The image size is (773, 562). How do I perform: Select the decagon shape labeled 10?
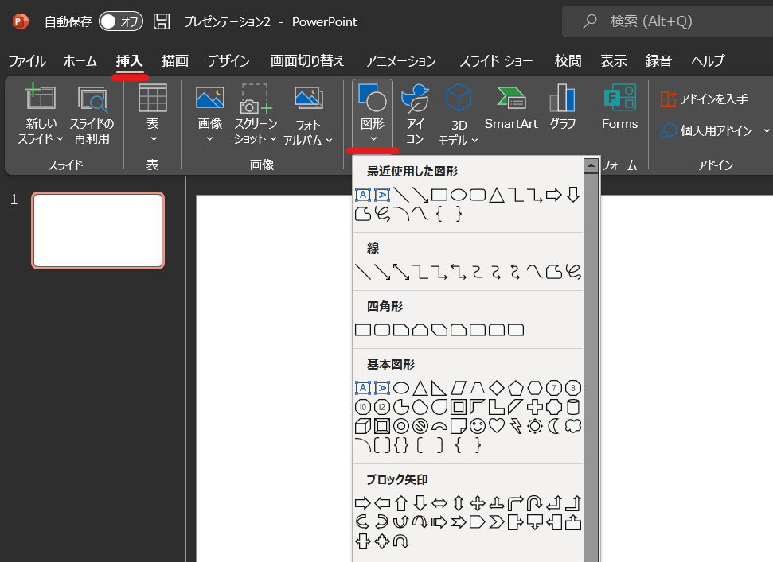tap(363, 407)
